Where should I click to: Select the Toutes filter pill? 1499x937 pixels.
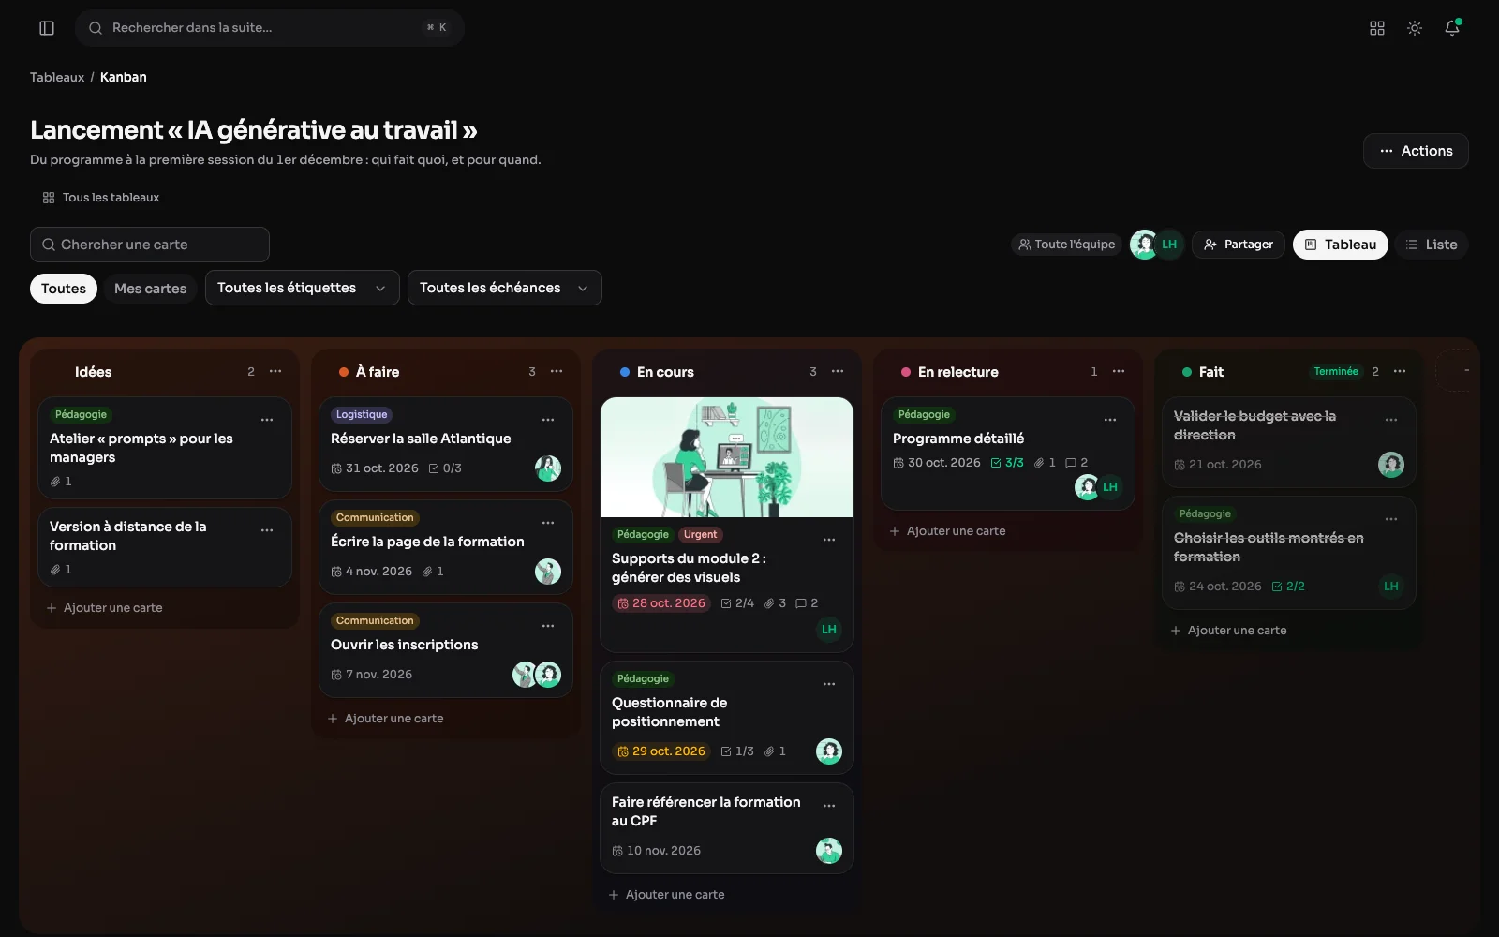click(64, 289)
